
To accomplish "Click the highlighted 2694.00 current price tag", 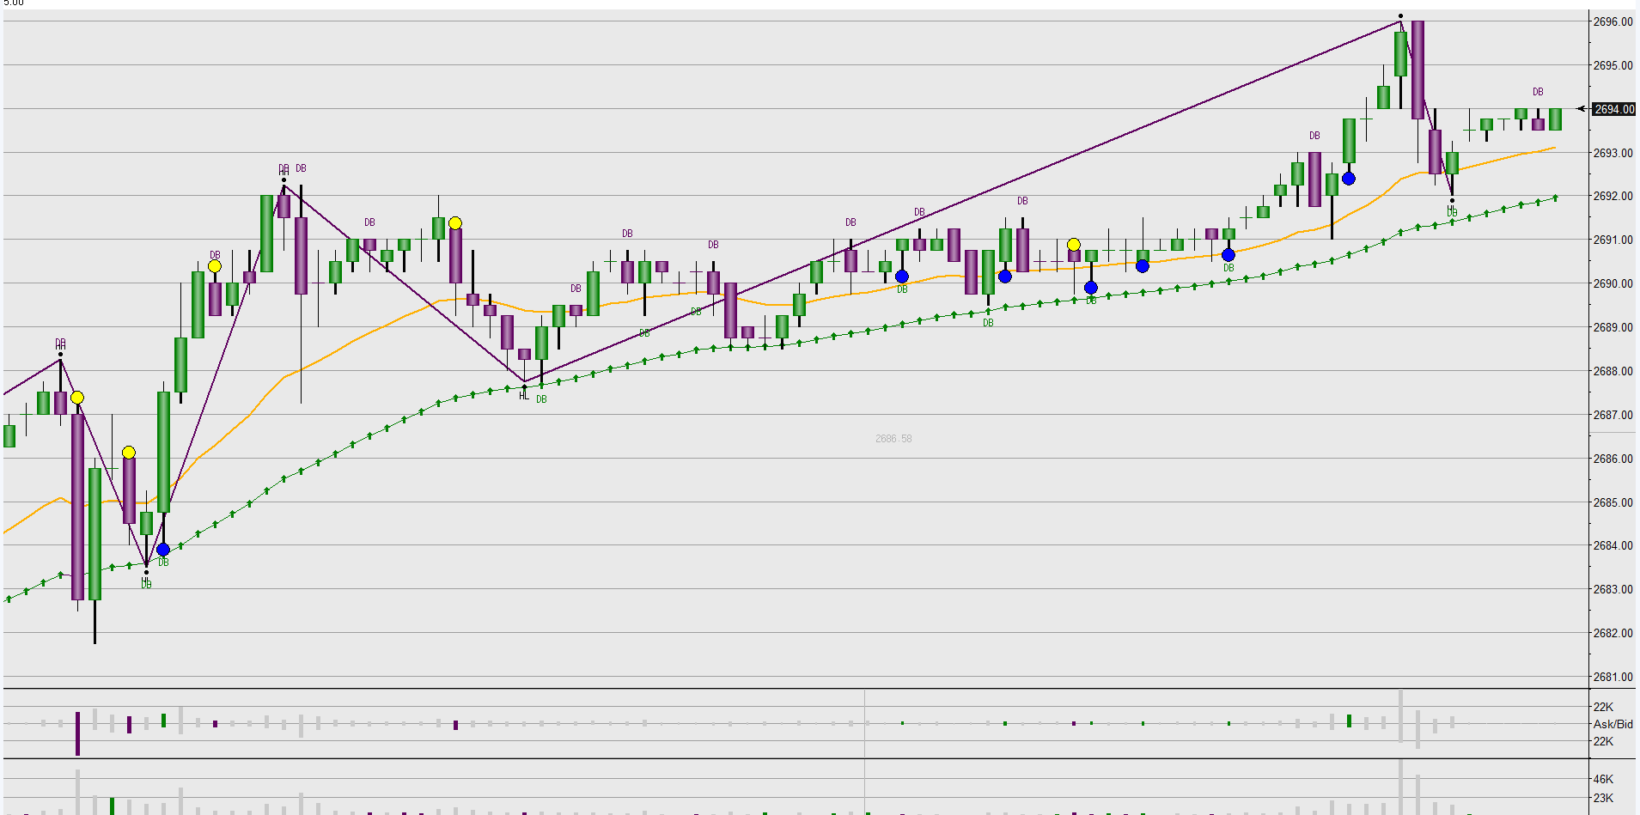I will pos(1613,109).
